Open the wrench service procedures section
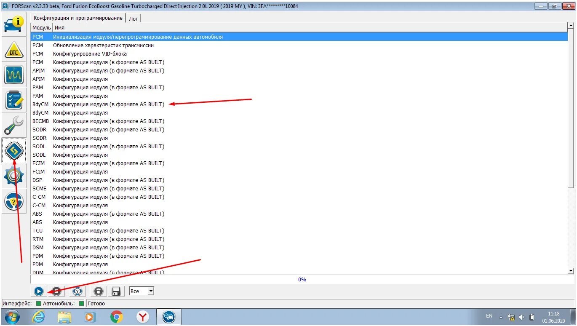The image size is (577, 326). 14,125
